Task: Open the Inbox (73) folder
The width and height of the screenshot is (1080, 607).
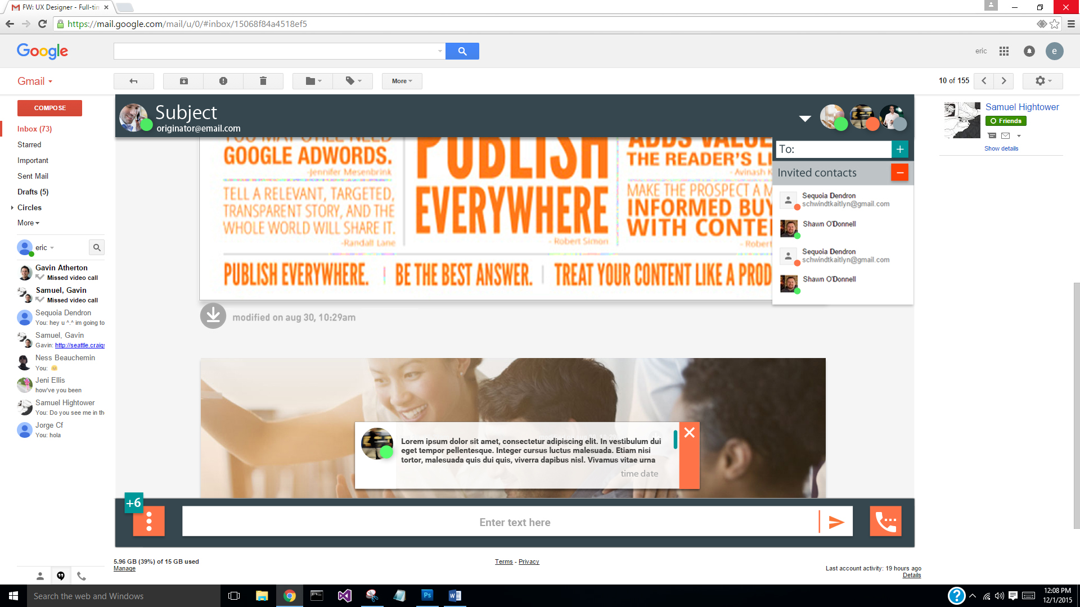Action: (34, 129)
